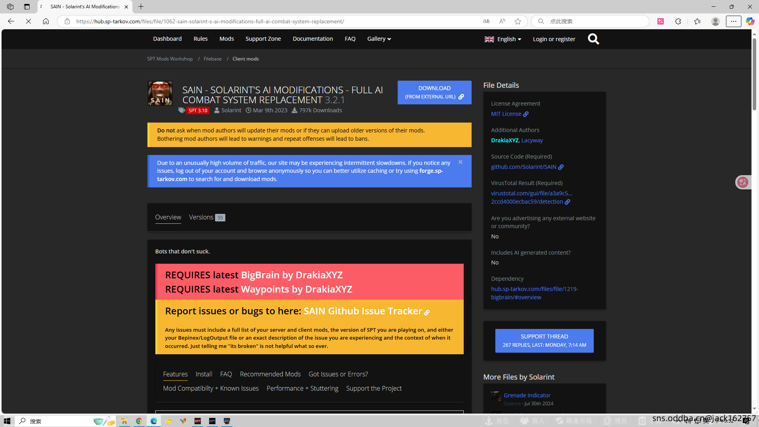Click the Grenade Indicator thumbnail
The image size is (759, 427).
496,396
